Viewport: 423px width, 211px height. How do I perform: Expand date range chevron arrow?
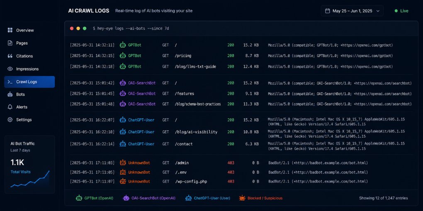click(378, 11)
